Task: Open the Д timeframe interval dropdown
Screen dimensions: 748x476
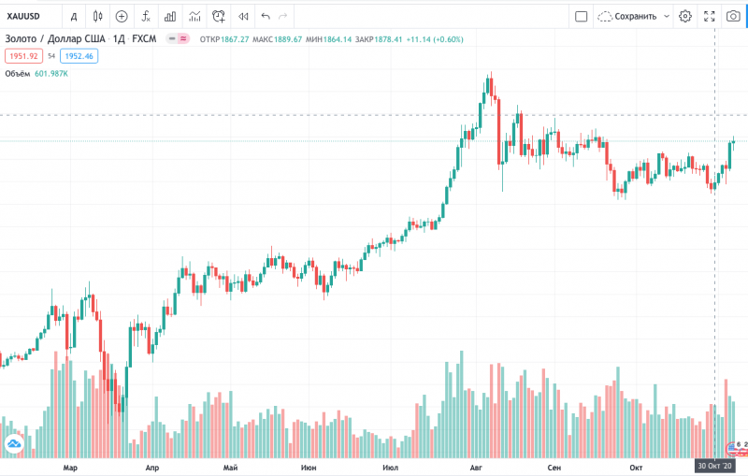Action: tap(74, 17)
